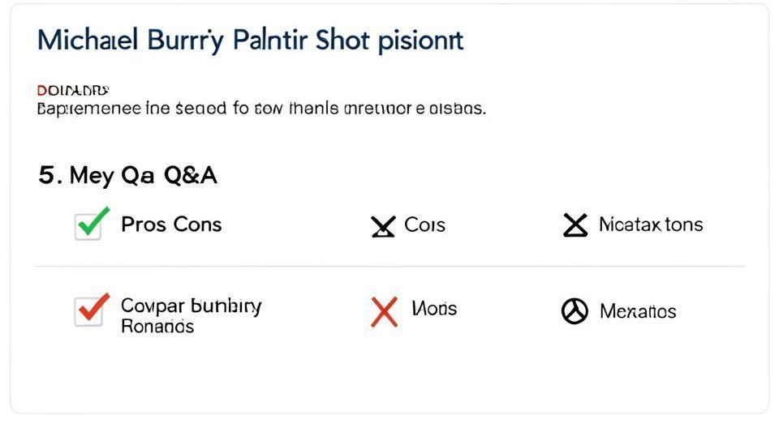Screen dimensions: 779x428
Task: Select the Mexatios label
Action: 638,311
